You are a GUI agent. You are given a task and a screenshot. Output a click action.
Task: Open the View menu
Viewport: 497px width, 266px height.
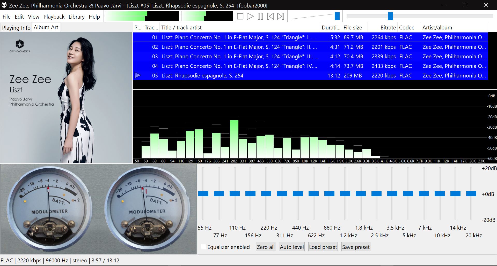pos(34,17)
